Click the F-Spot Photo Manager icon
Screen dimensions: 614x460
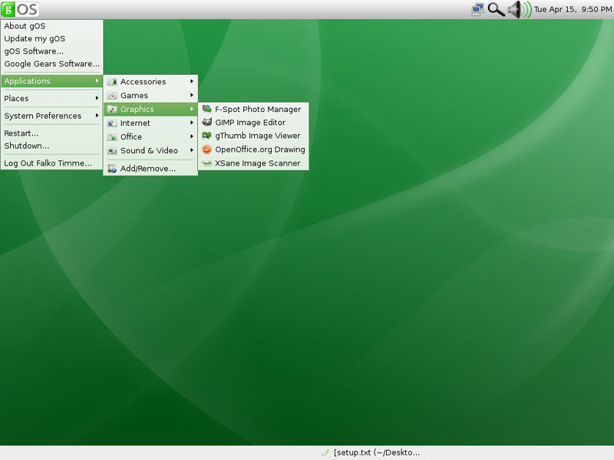pos(206,109)
